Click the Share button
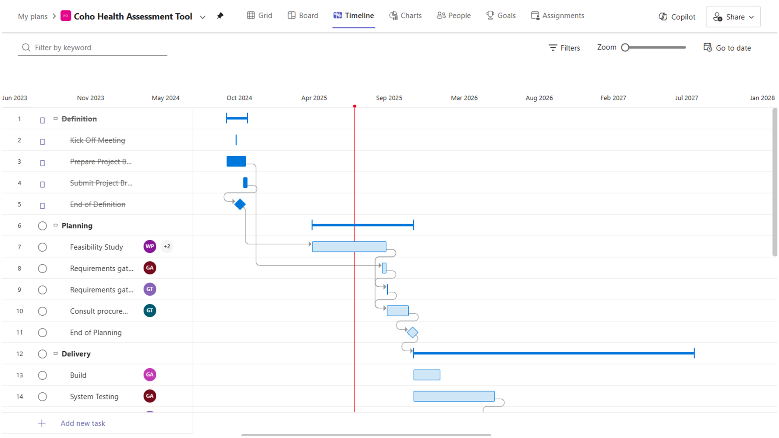The width and height of the screenshot is (779, 438). pyautogui.click(x=733, y=17)
